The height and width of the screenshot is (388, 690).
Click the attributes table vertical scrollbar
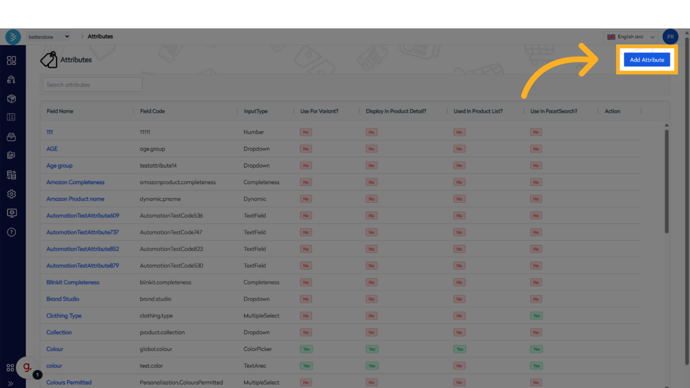point(666,180)
